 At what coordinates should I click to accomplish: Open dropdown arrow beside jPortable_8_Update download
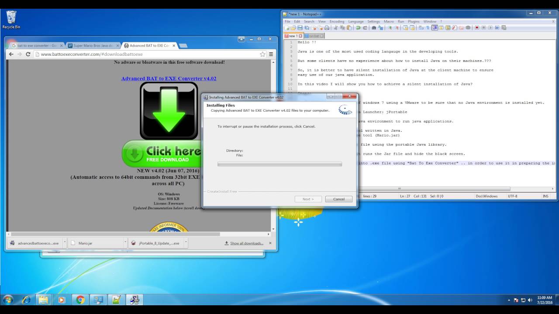click(x=186, y=243)
